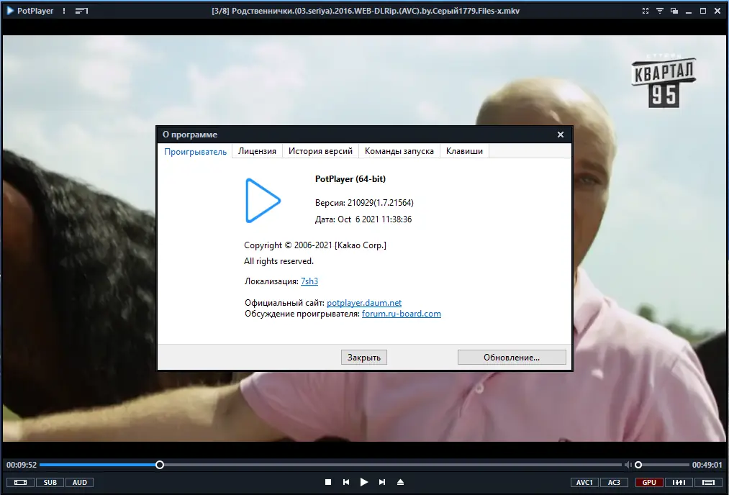Click the 'All rights reserved.' text

click(279, 261)
